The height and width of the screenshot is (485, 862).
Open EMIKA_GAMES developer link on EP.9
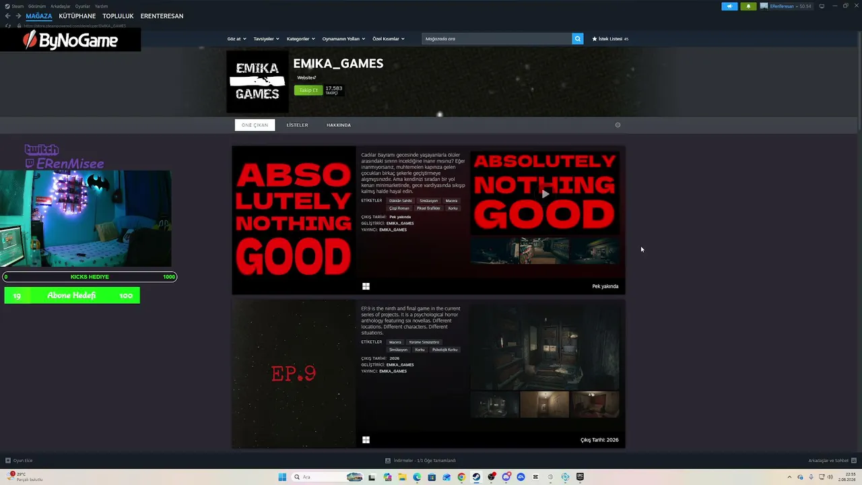pos(400,364)
